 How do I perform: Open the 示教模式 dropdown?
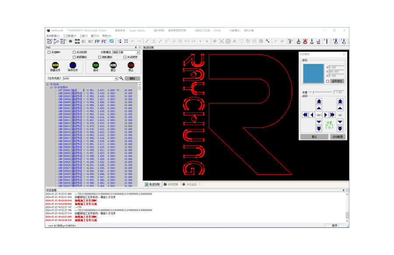137,52
